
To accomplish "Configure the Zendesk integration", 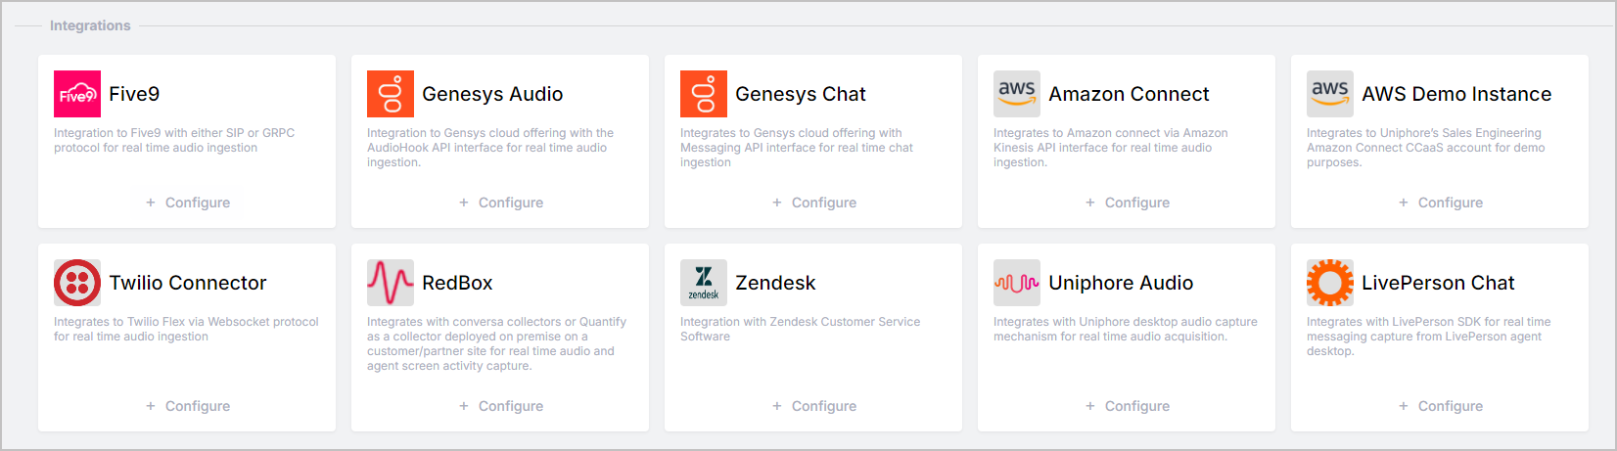I will coord(813,406).
